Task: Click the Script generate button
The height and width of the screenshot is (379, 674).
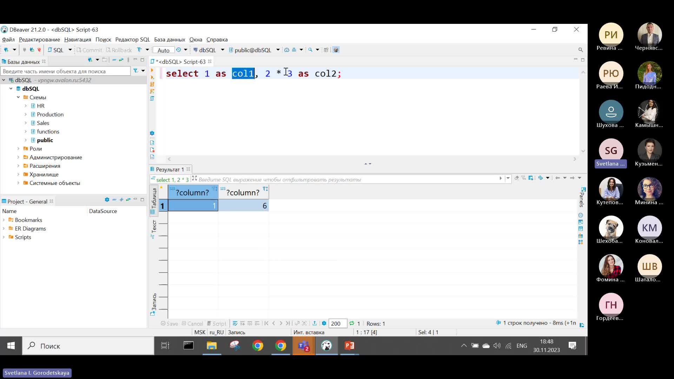Action: 217,324
